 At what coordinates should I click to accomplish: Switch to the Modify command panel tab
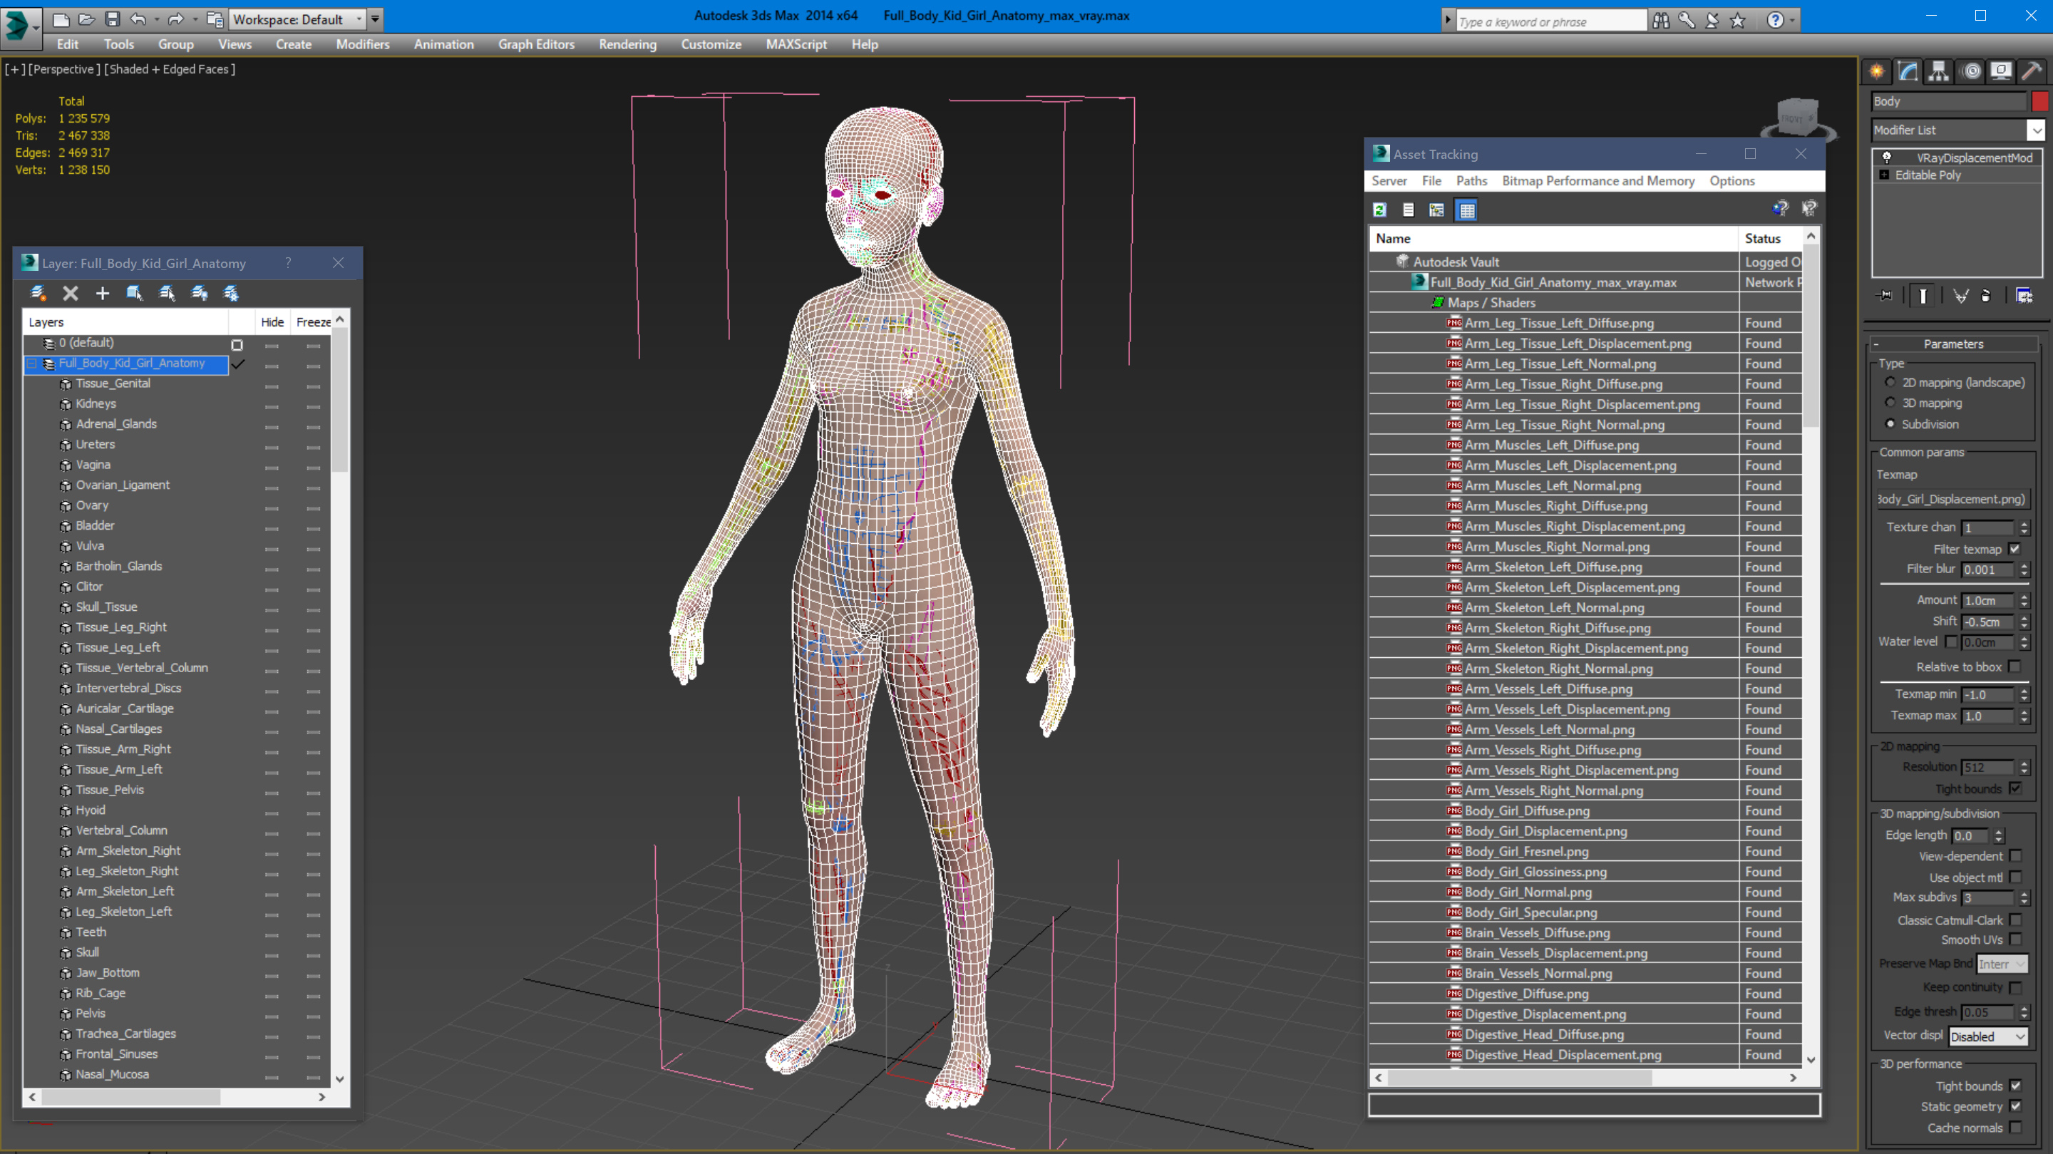1907,72
